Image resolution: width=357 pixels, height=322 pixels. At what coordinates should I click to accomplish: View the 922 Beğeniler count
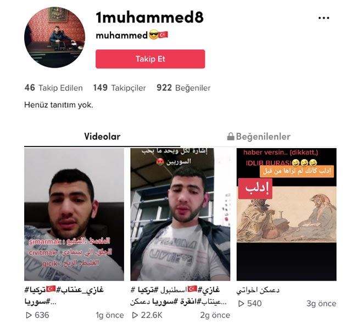183,88
